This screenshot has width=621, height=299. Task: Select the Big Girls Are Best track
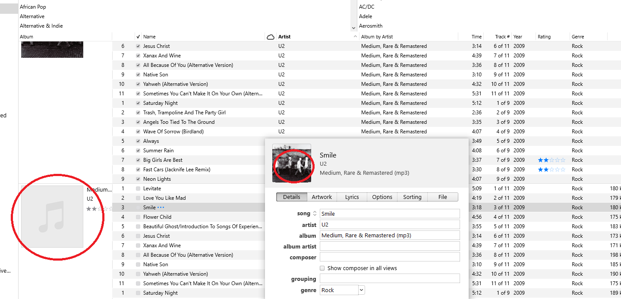[163, 160]
